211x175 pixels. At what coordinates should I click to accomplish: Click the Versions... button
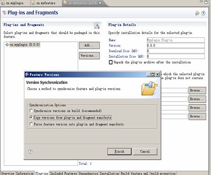[x=89, y=55]
